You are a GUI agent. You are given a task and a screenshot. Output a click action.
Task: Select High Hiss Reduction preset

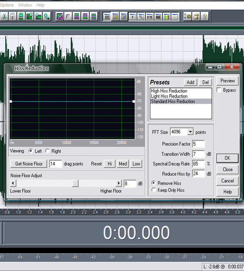(181, 91)
